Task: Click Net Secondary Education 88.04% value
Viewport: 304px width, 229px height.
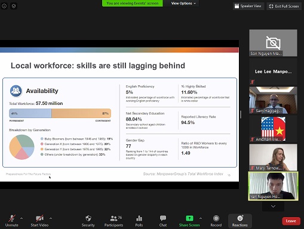Action: pyautogui.click(x=134, y=119)
